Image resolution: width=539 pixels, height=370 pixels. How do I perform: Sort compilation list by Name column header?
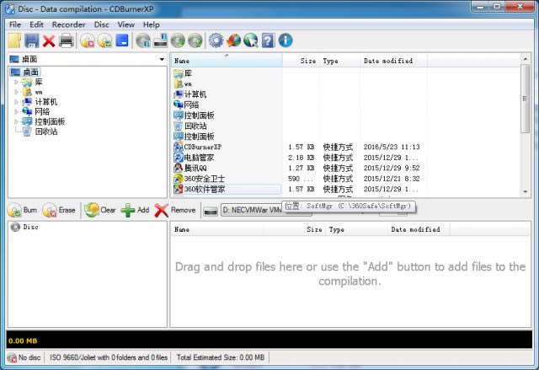click(x=216, y=229)
